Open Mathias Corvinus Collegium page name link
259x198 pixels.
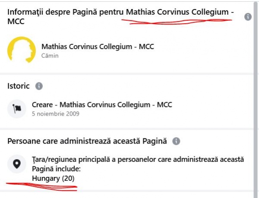coord(98,47)
